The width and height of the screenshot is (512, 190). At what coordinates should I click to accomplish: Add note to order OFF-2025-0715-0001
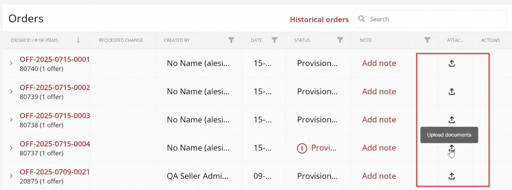379,63
